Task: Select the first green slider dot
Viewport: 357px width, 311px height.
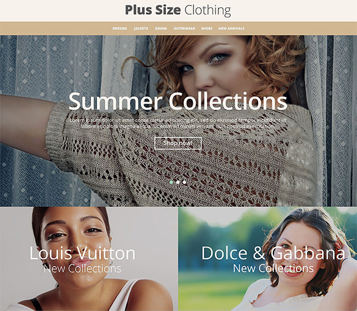Action: coord(171,182)
